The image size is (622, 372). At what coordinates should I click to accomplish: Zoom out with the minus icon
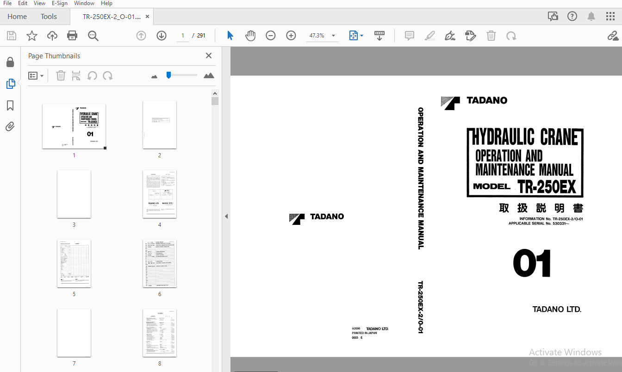coord(271,36)
